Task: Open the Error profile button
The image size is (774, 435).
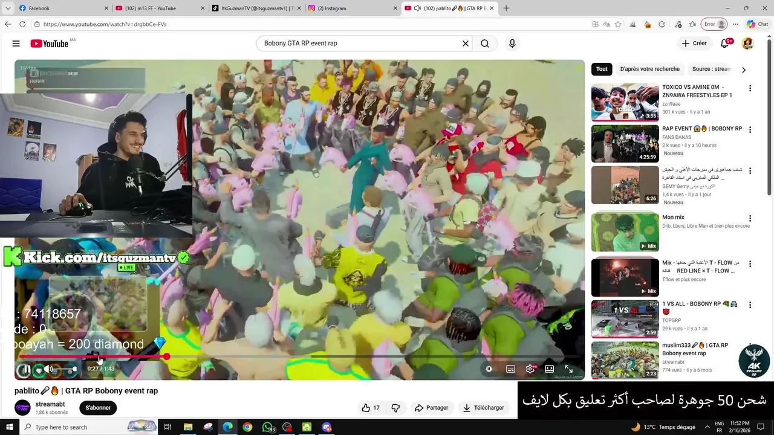Action: 714,24
